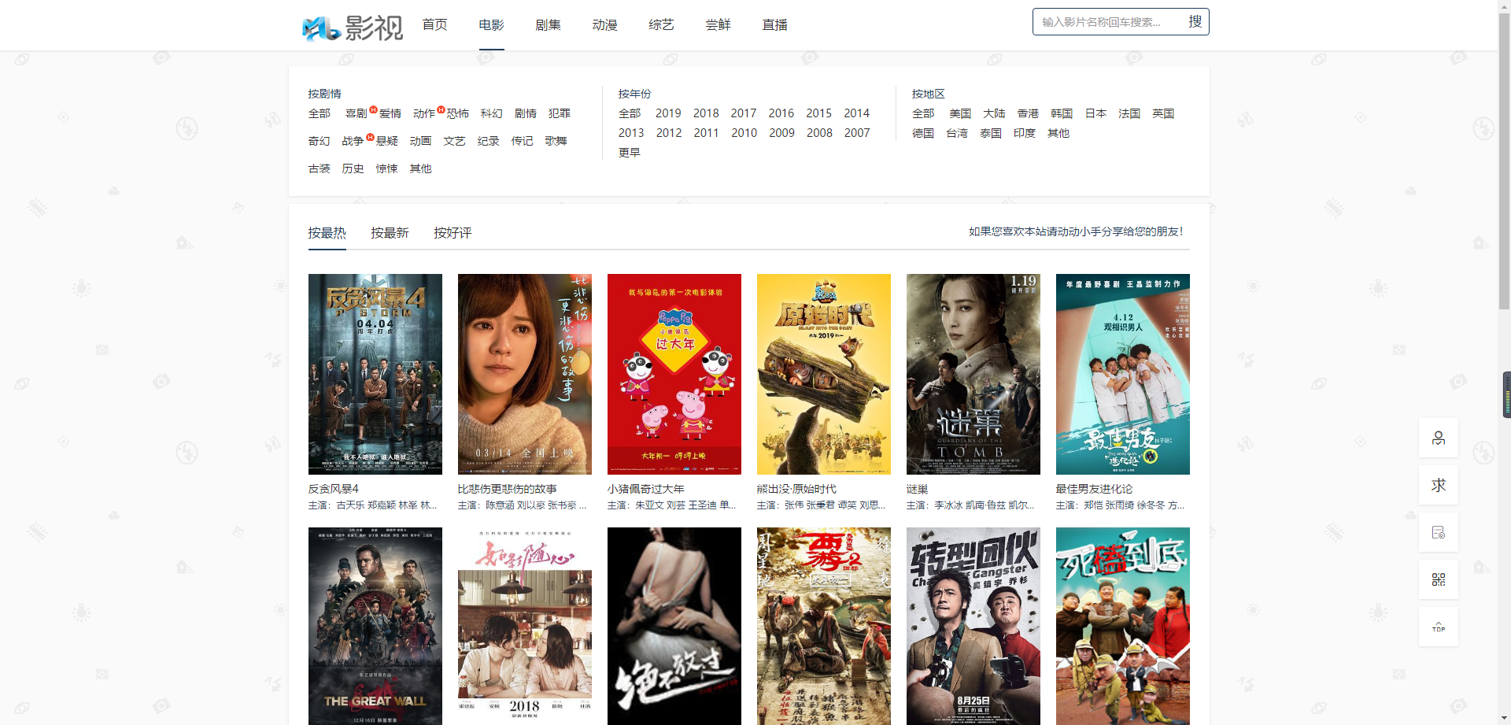Filter by genre 喜剧
This screenshot has height=725, width=1511.
356,113
